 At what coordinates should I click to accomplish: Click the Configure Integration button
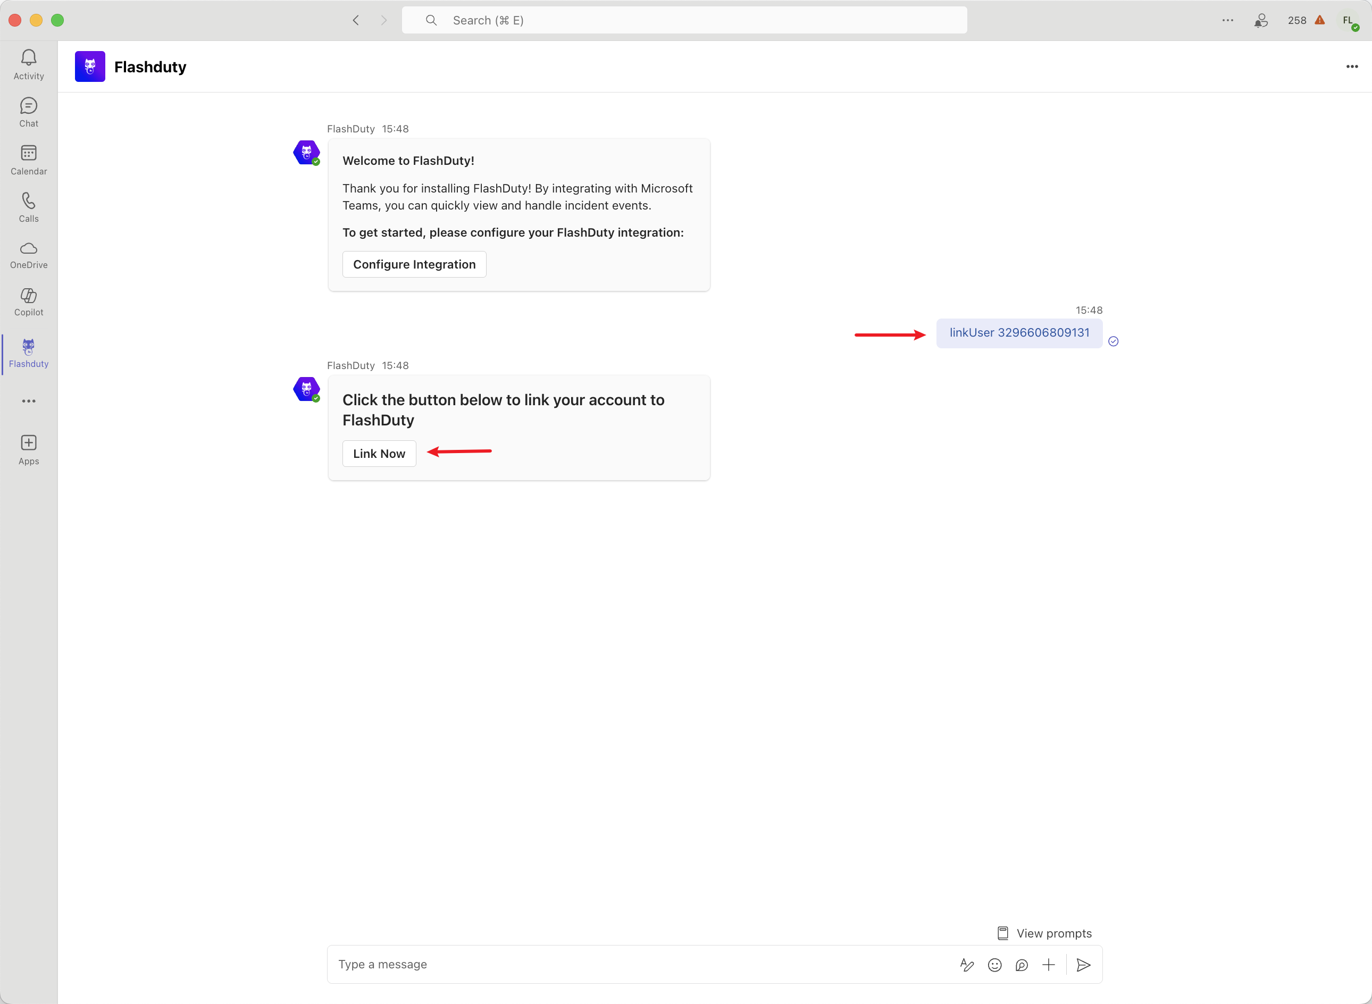coord(414,264)
